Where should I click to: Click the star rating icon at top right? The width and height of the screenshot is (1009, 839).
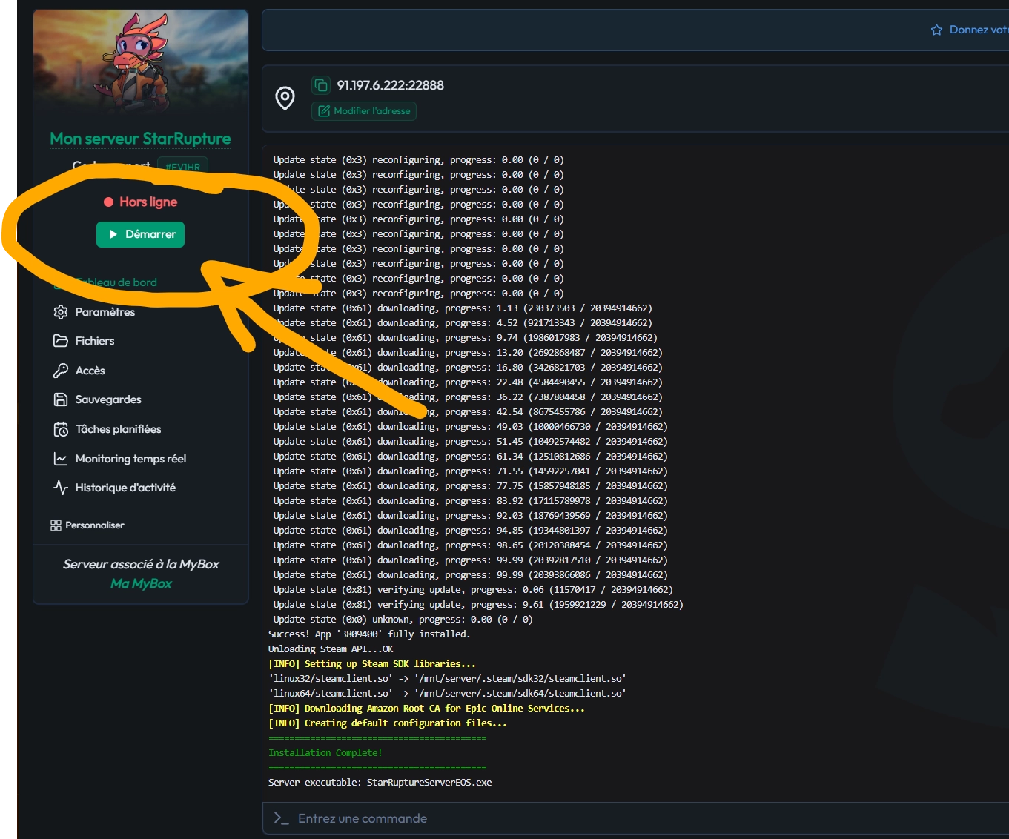[936, 30]
